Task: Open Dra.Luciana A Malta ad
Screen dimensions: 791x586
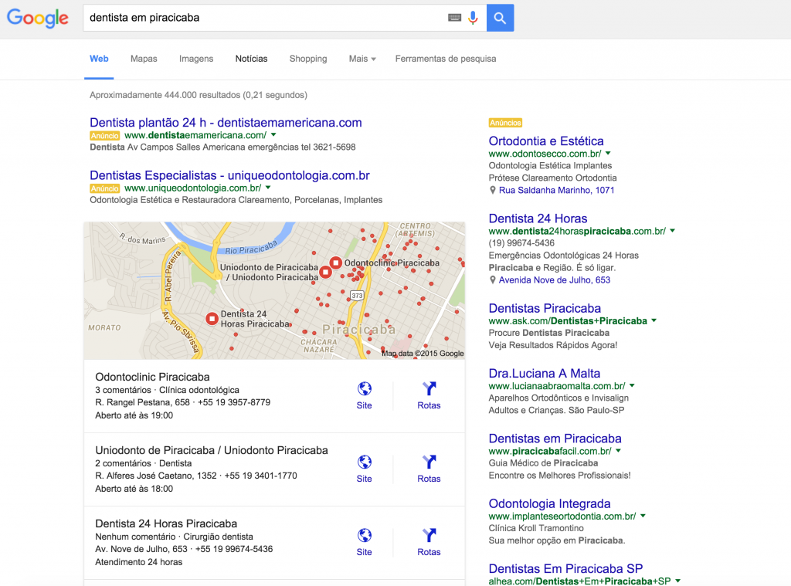Action: [x=545, y=373]
